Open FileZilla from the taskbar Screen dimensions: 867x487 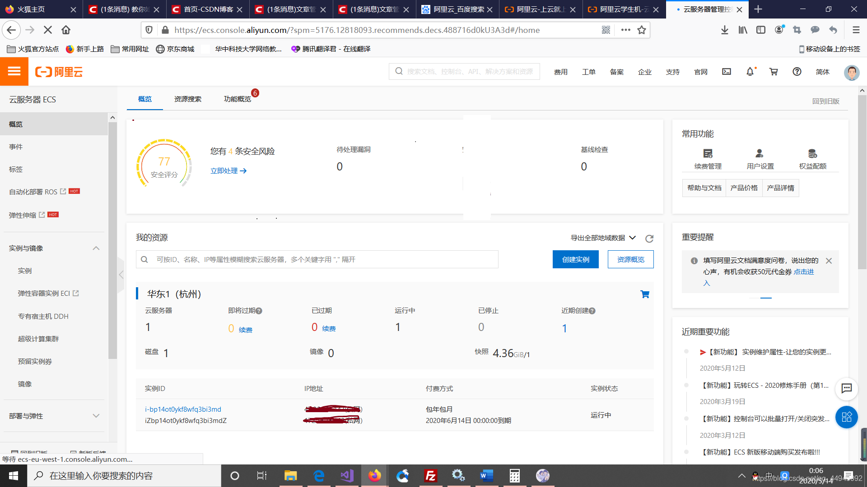point(430,476)
